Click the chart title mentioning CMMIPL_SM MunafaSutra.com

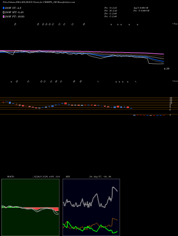pos(39,2)
